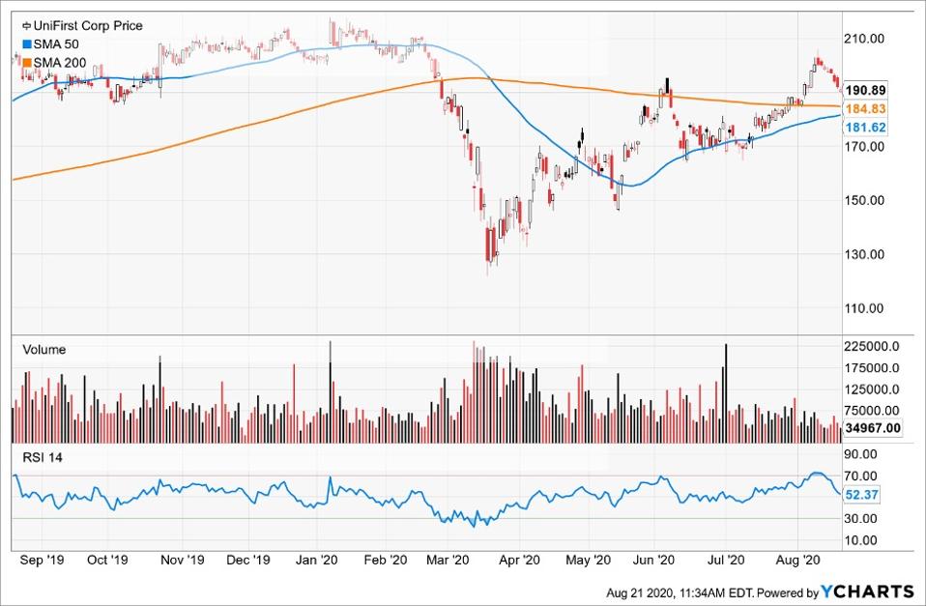Click the Dec '19 date axis label
Image resolution: width=926 pixels, height=606 pixels.
248,560
